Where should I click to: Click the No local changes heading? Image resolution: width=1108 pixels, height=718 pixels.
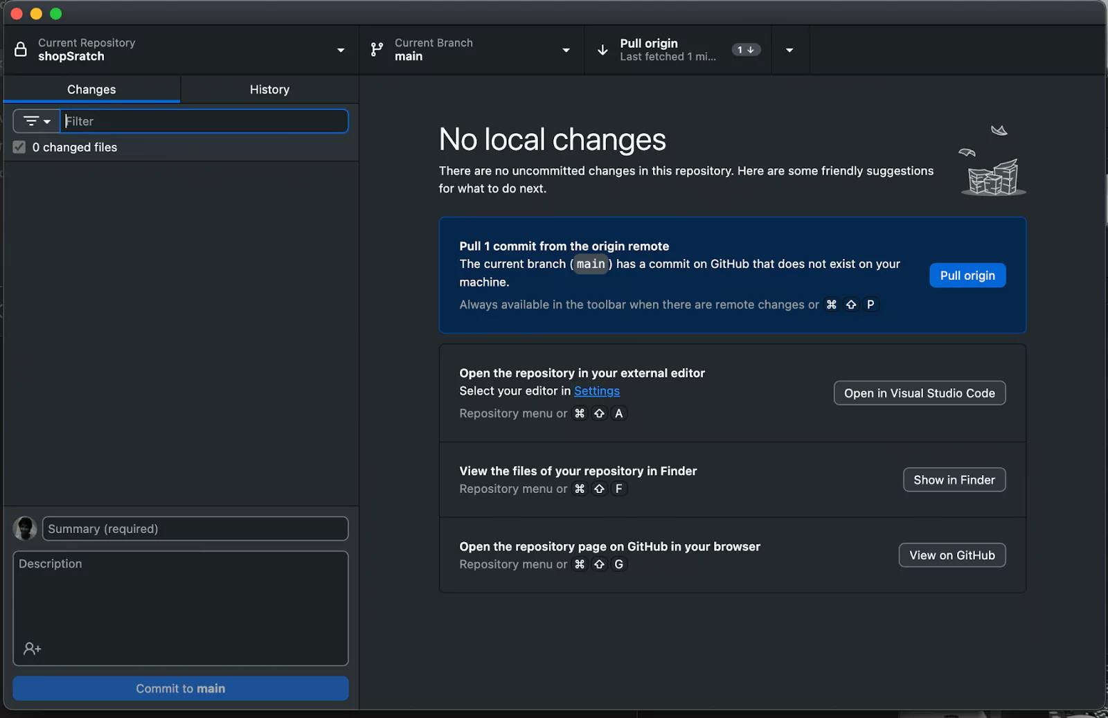pyautogui.click(x=553, y=140)
